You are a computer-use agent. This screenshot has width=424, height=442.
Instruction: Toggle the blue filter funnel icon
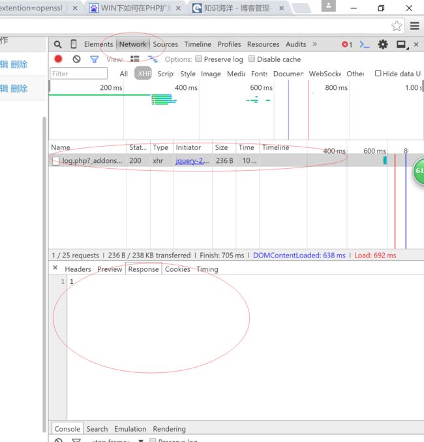pyautogui.click(x=94, y=59)
